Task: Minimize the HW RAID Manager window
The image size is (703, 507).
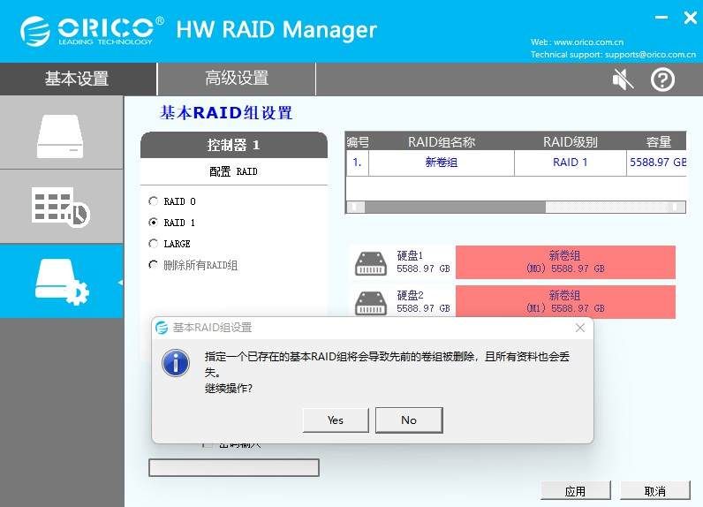Action: point(661,18)
